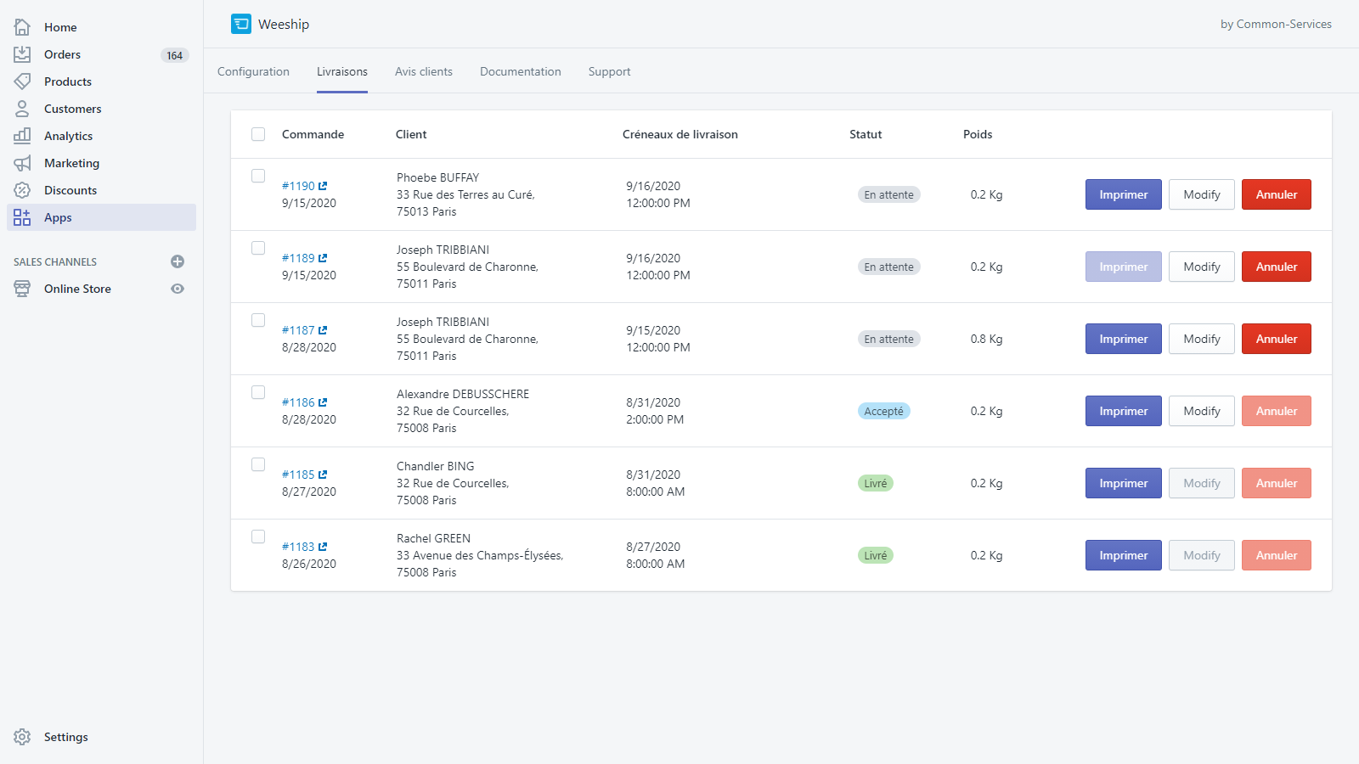
Task: Click Annuler for order #1187
Action: coord(1277,339)
